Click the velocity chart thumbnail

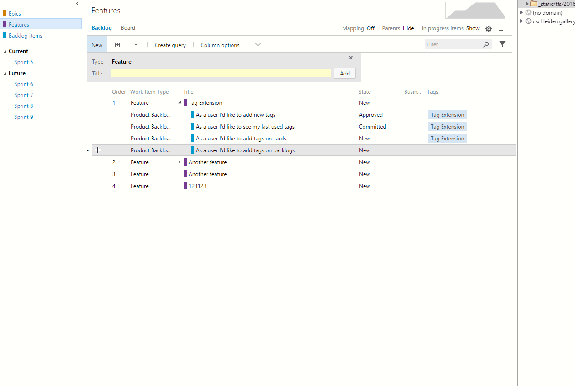tap(475, 10)
